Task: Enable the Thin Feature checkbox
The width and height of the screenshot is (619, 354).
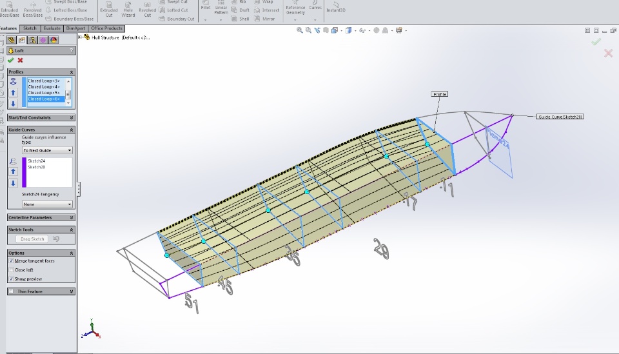Action: coord(11,291)
